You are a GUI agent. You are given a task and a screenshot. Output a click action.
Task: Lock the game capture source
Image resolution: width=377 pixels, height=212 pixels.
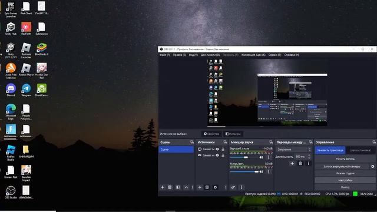223,155
